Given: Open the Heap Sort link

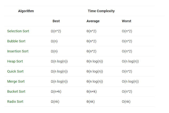Looking at the screenshot, I should [15, 61].
